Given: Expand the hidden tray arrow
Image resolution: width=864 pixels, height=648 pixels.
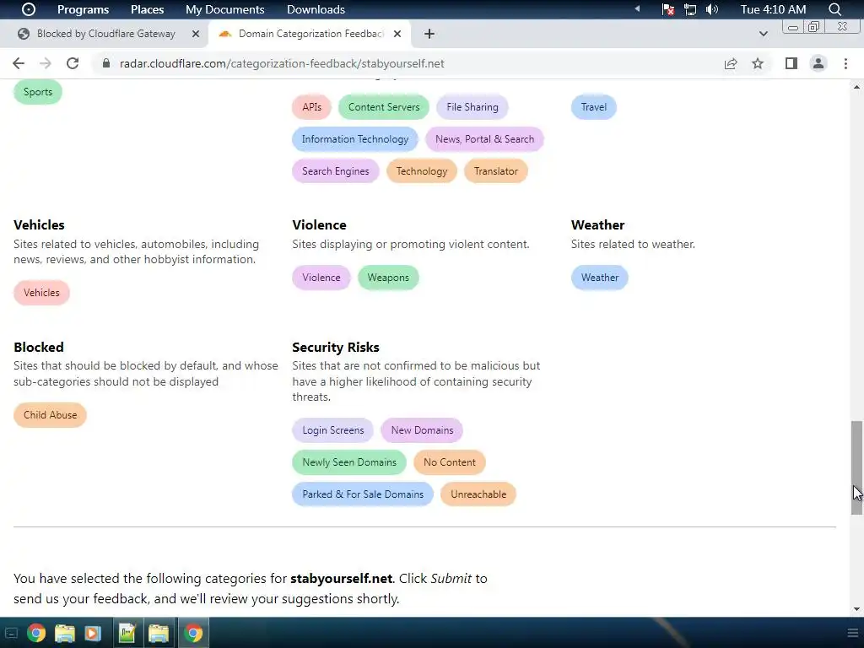Looking at the screenshot, I should [x=638, y=8].
